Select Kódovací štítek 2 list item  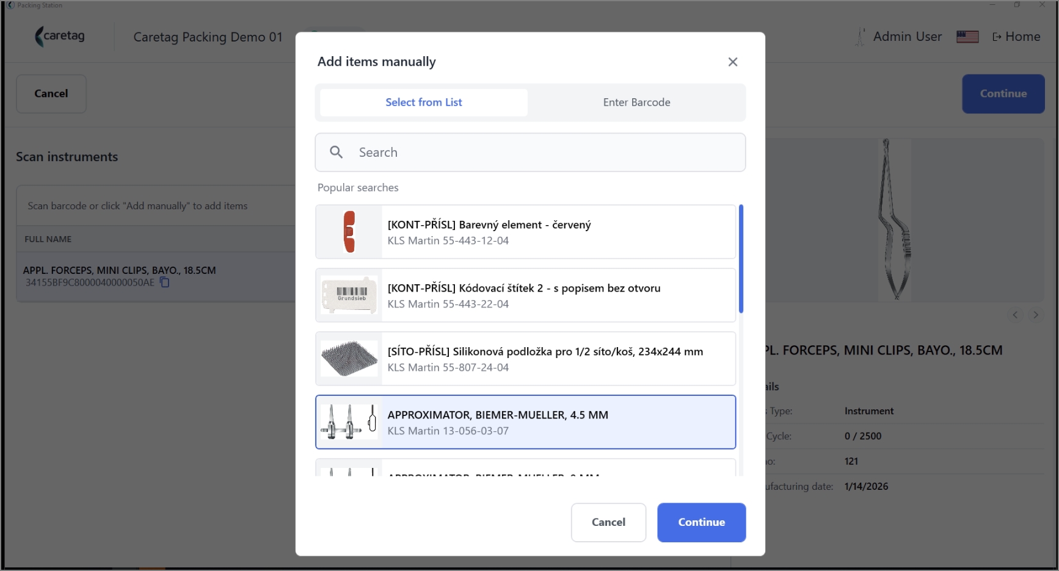tap(525, 295)
